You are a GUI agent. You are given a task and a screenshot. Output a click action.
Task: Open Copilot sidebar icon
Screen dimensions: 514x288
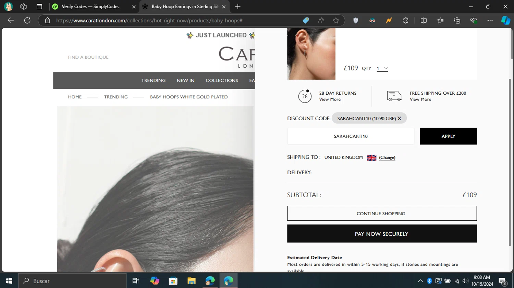pyautogui.click(x=506, y=20)
